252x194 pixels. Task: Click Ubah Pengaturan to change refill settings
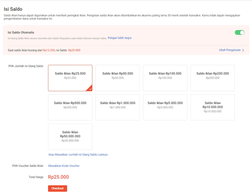pos(230,50)
